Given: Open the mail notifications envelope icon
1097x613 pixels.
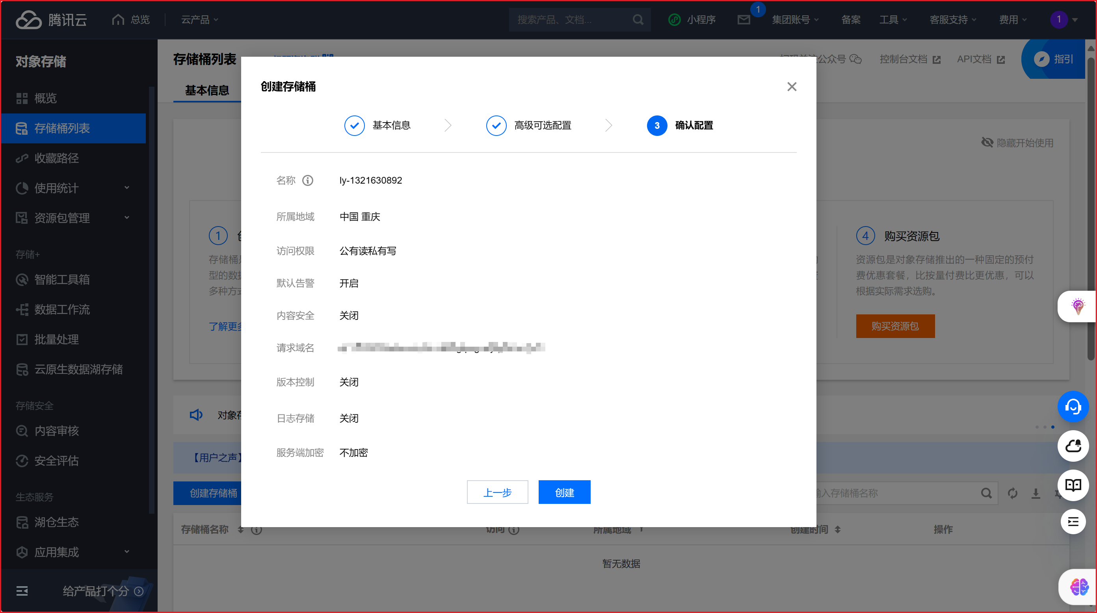Looking at the screenshot, I should (744, 20).
